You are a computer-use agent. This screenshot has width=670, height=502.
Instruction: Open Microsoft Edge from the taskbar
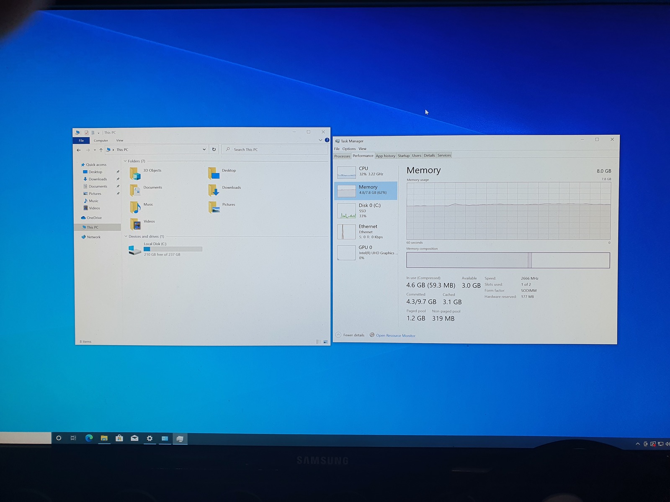click(89, 438)
